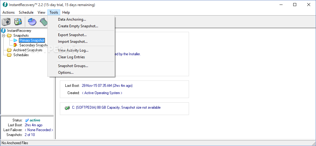This screenshot has width=316, height=146.
Task: Click the '< None Recorded >' failover value
Action: click(39, 130)
